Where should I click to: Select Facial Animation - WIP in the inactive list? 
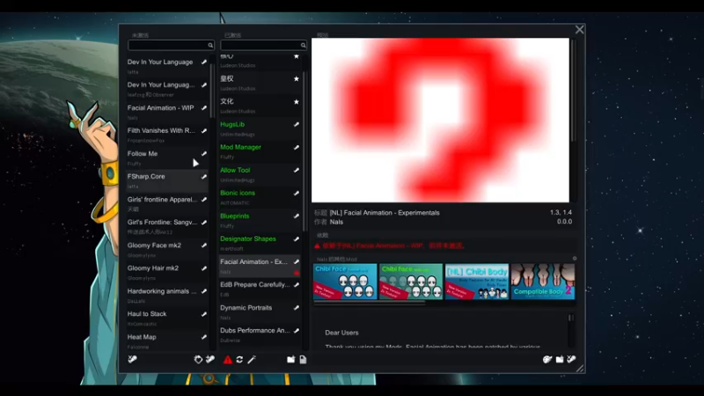coord(167,112)
